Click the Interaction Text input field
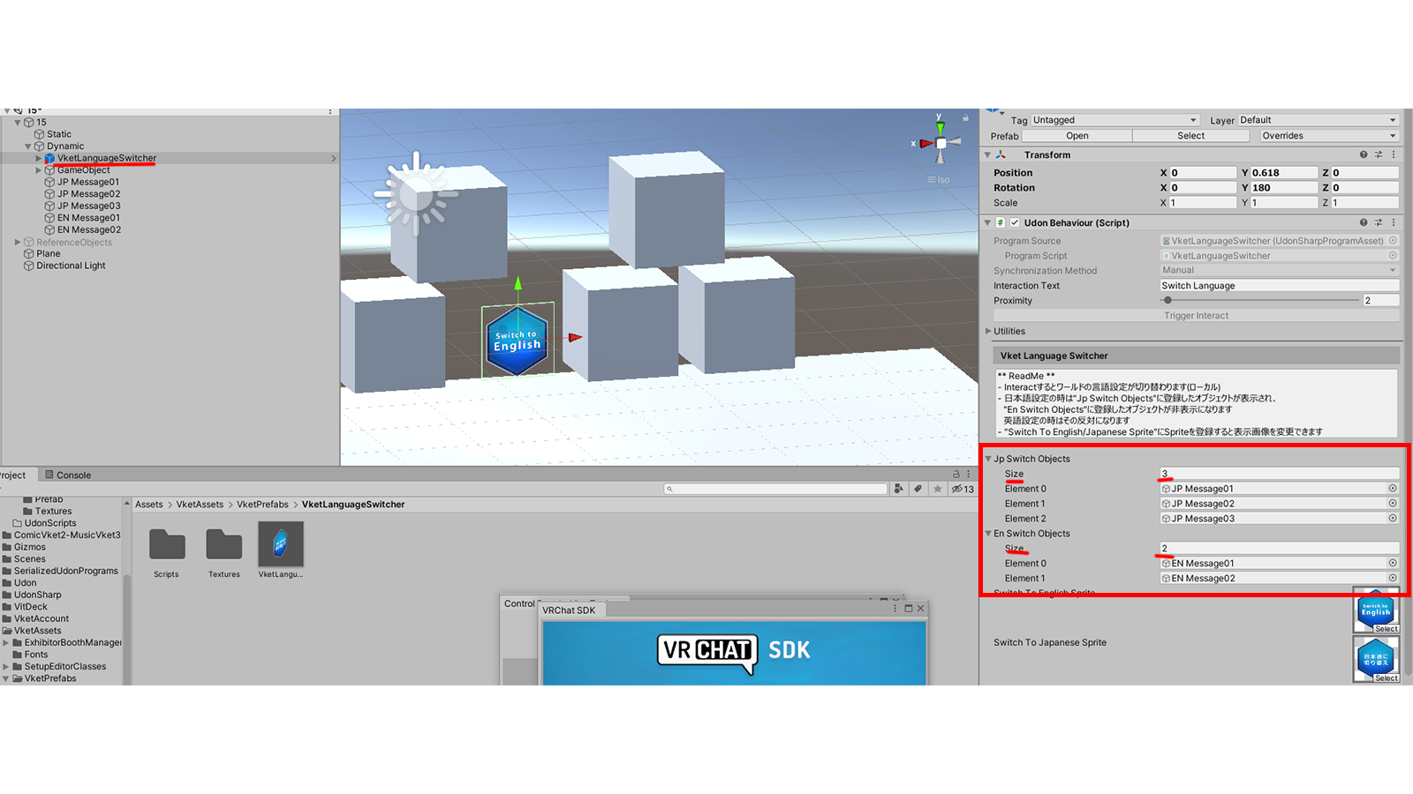Viewport: 1413px width, 794px height. (1280, 285)
